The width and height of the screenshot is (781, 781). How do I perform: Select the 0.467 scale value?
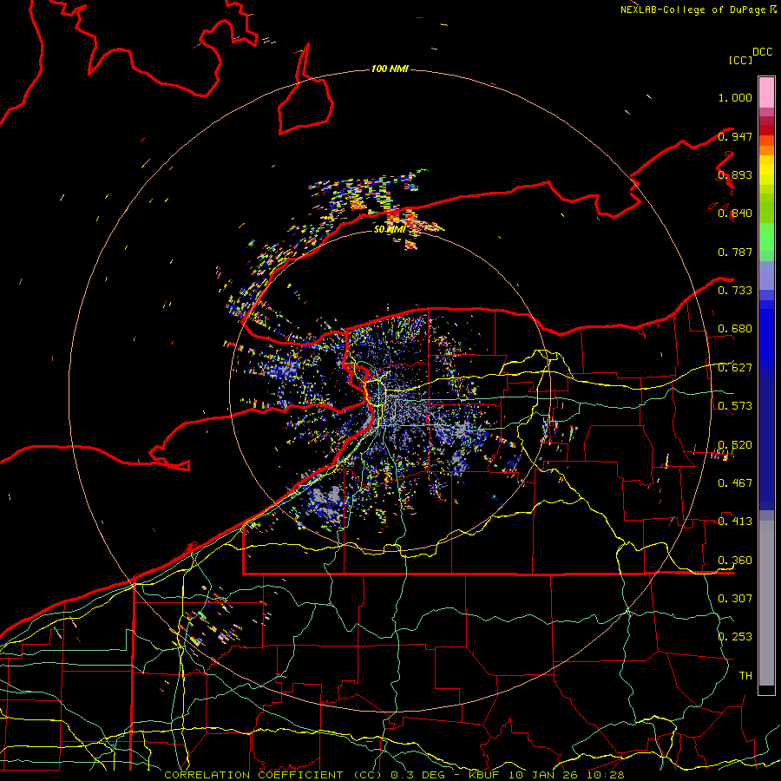pyautogui.click(x=735, y=482)
